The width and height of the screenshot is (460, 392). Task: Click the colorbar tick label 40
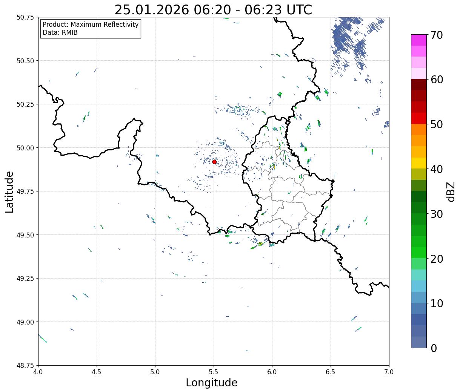(x=436, y=169)
